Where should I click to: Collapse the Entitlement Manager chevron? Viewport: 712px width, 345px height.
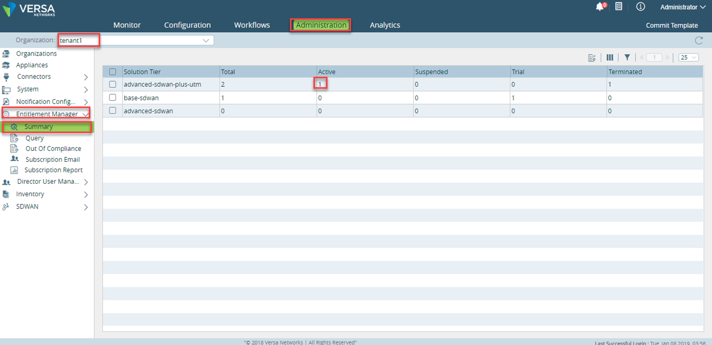click(x=86, y=114)
